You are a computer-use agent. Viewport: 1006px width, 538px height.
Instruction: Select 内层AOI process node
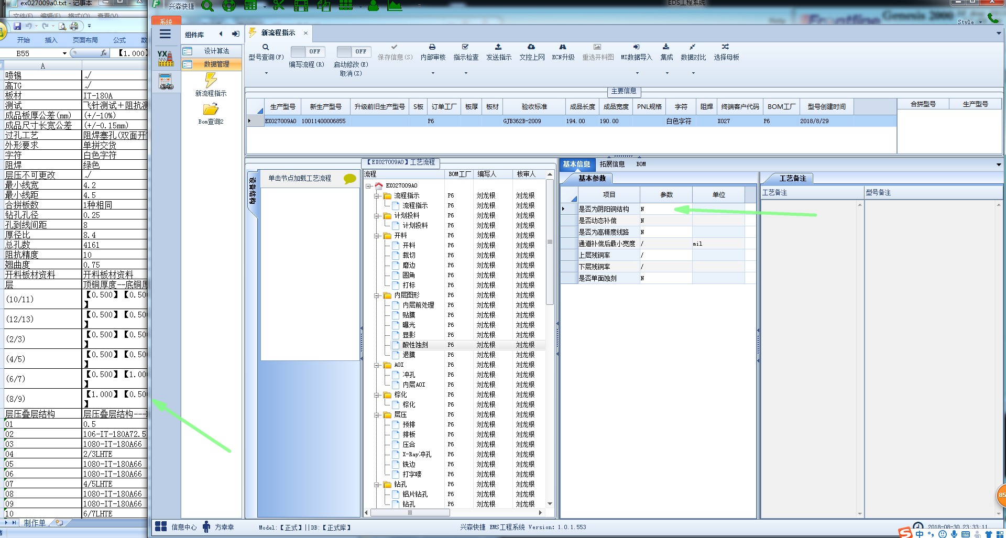414,385
